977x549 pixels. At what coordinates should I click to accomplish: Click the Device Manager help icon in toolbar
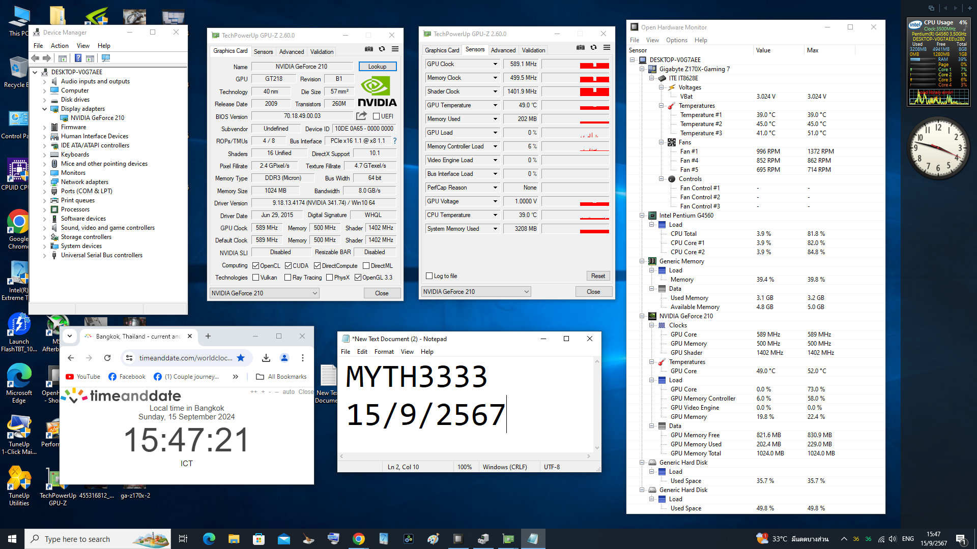(x=78, y=58)
